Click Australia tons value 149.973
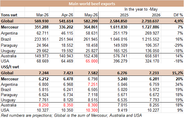Screen dimensions: 184x118 tap(42, 56)
